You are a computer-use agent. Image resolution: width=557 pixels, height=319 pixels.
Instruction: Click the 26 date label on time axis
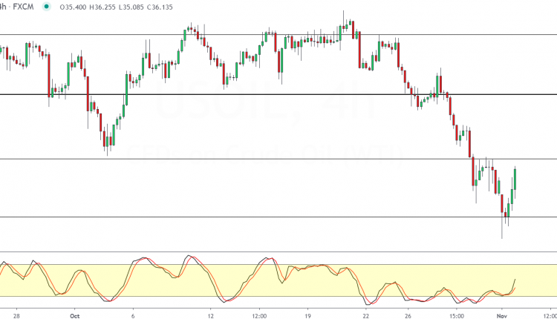(407, 313)
